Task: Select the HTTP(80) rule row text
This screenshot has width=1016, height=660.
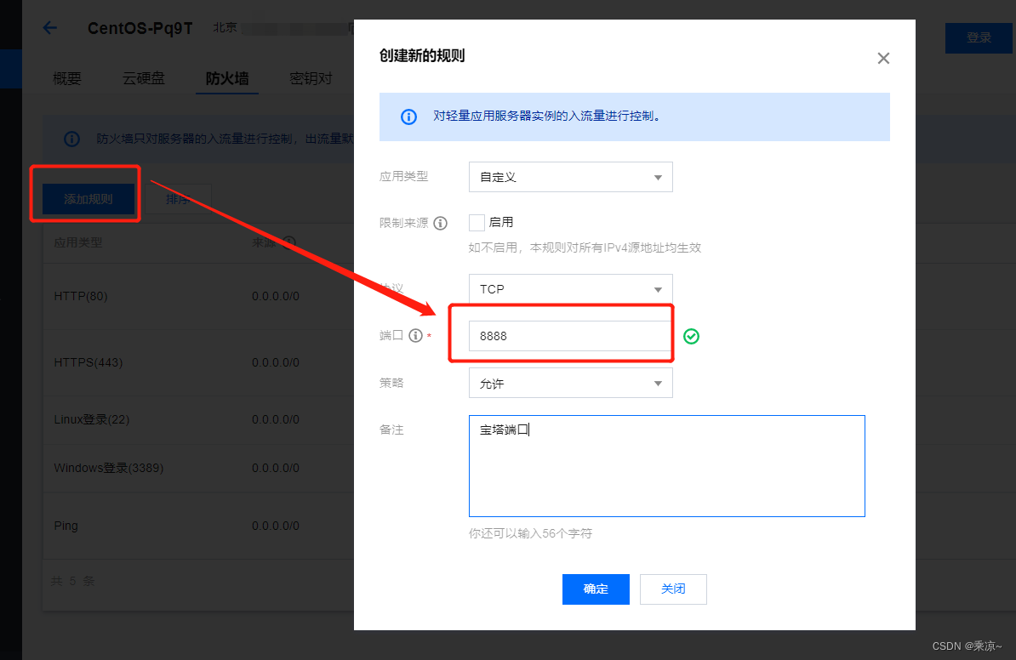Action: [x=81, y=296]
